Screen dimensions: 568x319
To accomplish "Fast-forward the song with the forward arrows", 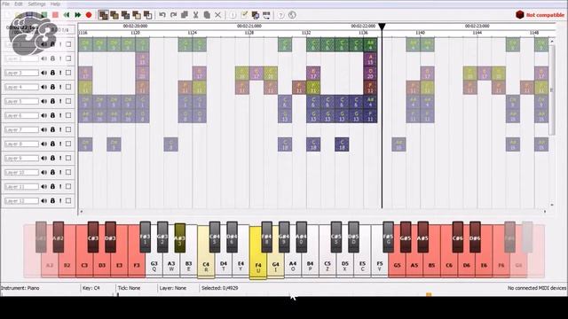I will pos(77,15).
